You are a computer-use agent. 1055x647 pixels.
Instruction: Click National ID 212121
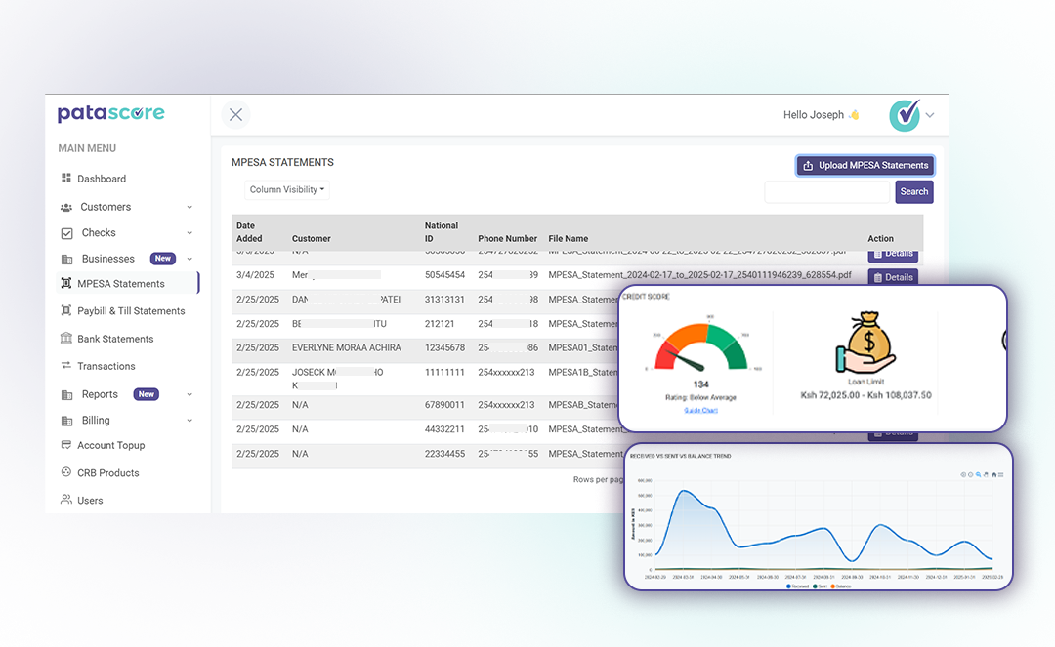(x=440, y=323)
